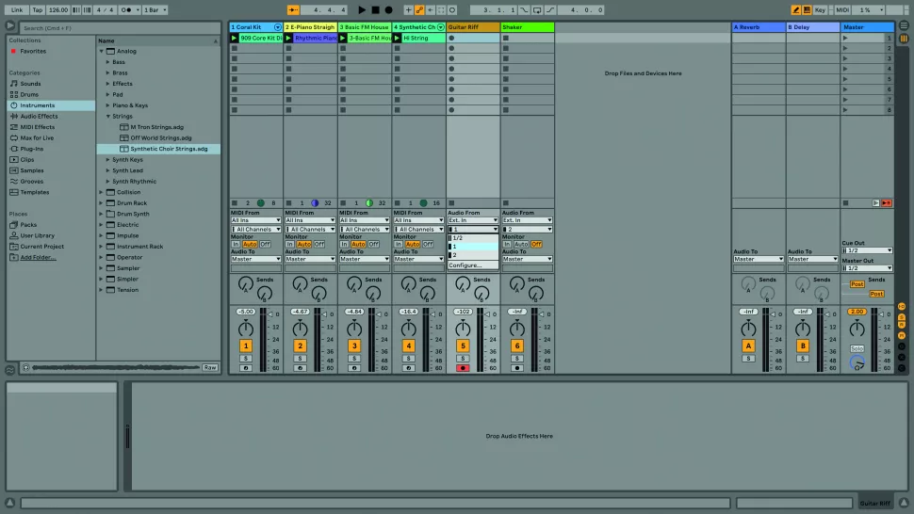Viewport: 914px width, 514px height.
Task: Click the Drums category in browser
Action: pos(30,94)
